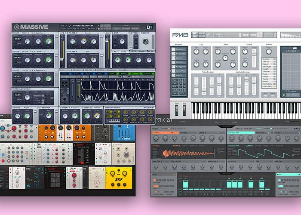Select the QUANT module in the rack
Image resolution: width=301 pixels, height=215 pixels.
point(84,154)
